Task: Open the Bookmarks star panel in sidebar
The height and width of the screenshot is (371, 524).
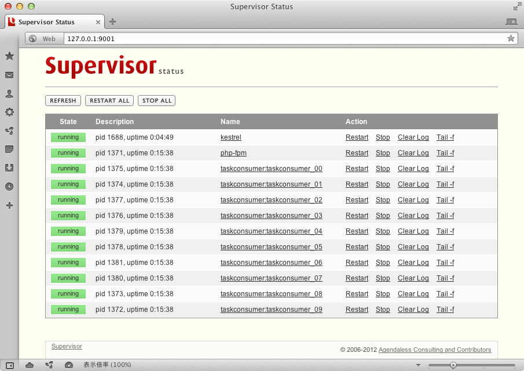Action: coord(9,56)
